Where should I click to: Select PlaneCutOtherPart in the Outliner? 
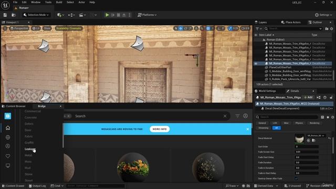pyautogui.click(x=280, y=67)
